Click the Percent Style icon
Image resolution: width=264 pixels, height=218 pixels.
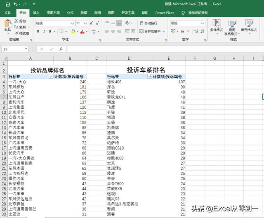click(x=182, y=31)
